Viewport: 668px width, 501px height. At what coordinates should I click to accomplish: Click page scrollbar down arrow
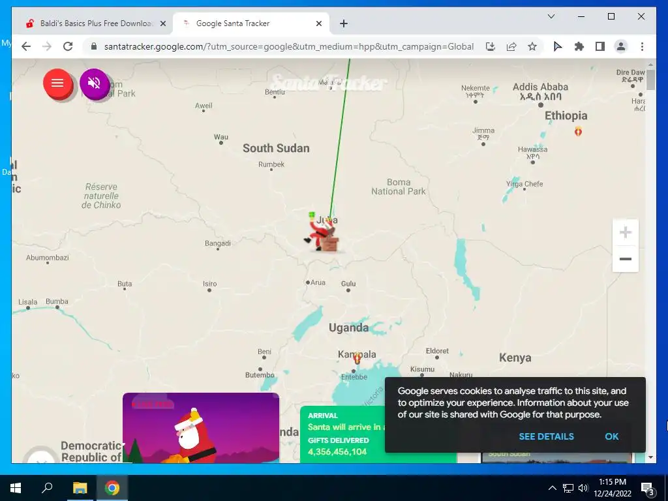coord(650,457)
